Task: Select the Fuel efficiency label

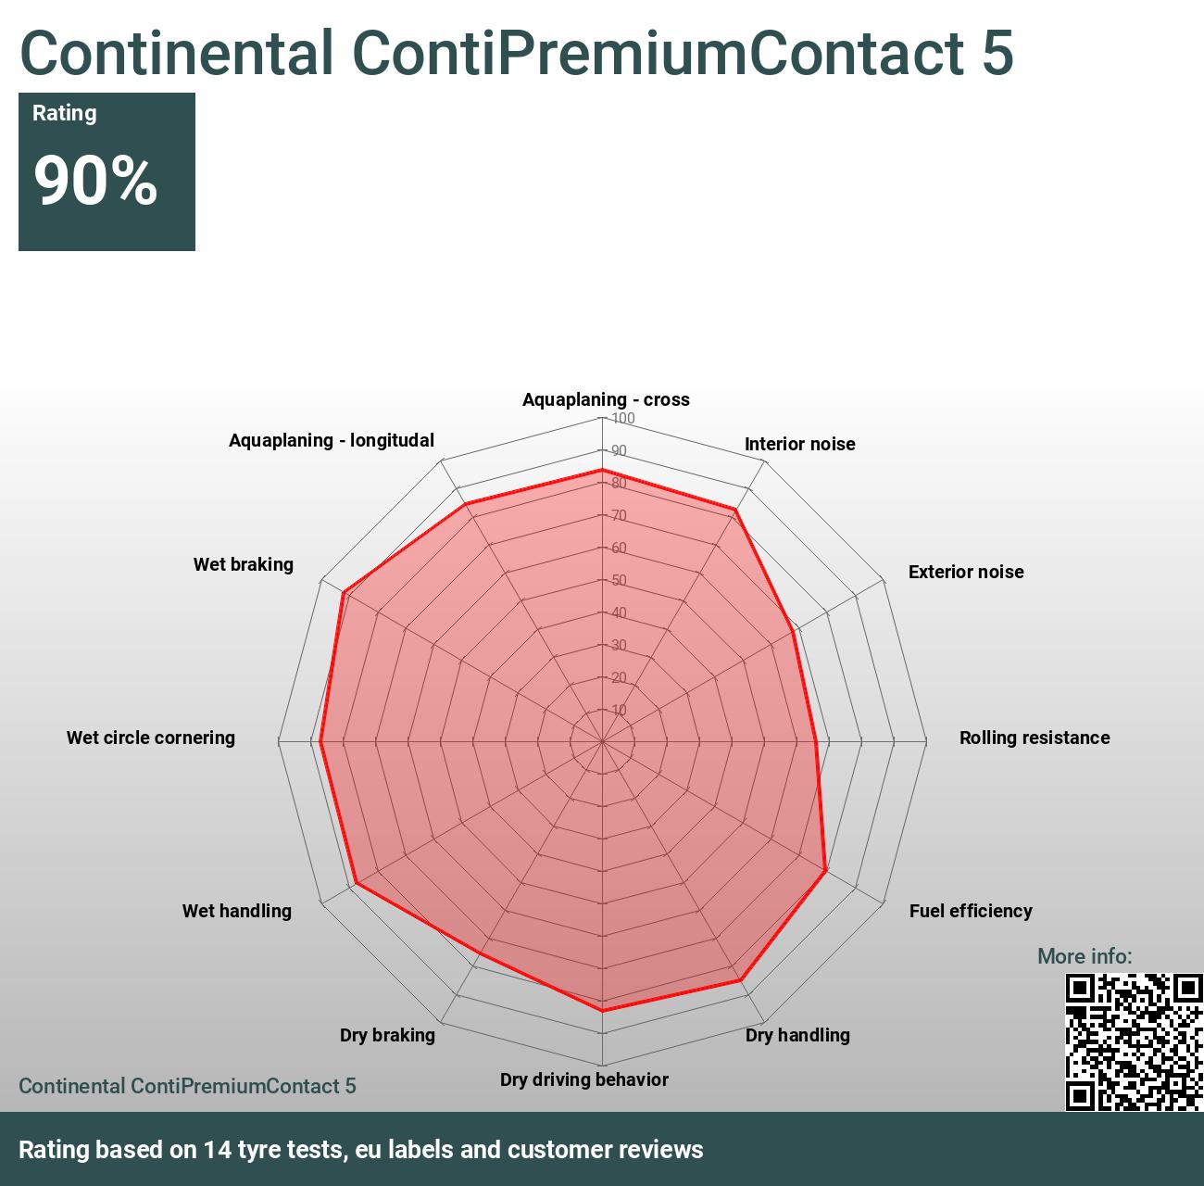Action: (971, 911)
